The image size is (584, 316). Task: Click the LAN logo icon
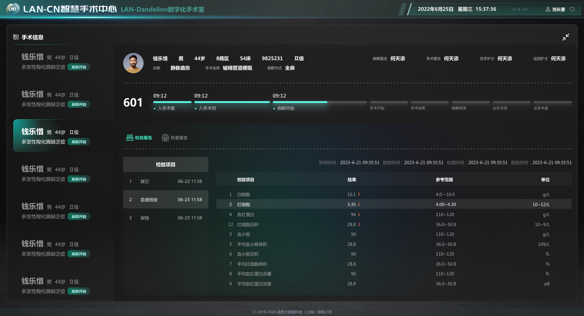tap(13, 9)
